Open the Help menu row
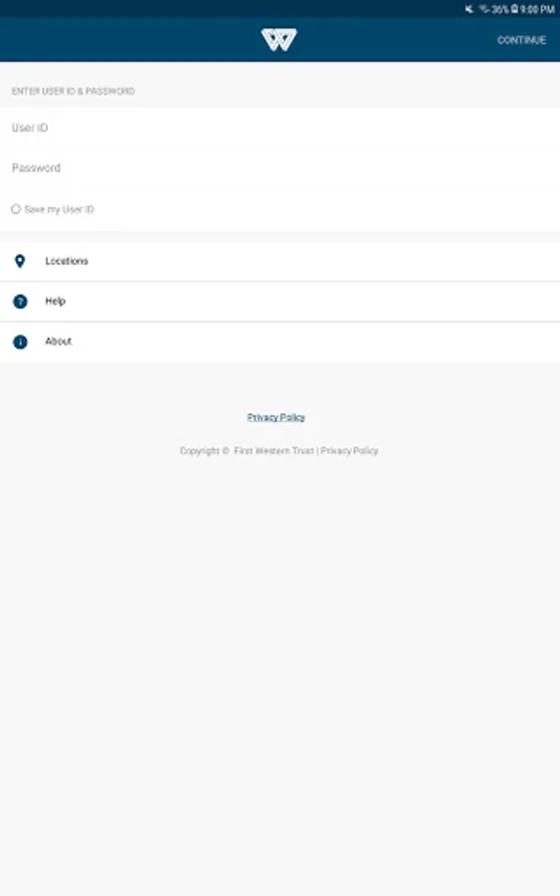This screenshot has width=560, height=896. (280, 302)
